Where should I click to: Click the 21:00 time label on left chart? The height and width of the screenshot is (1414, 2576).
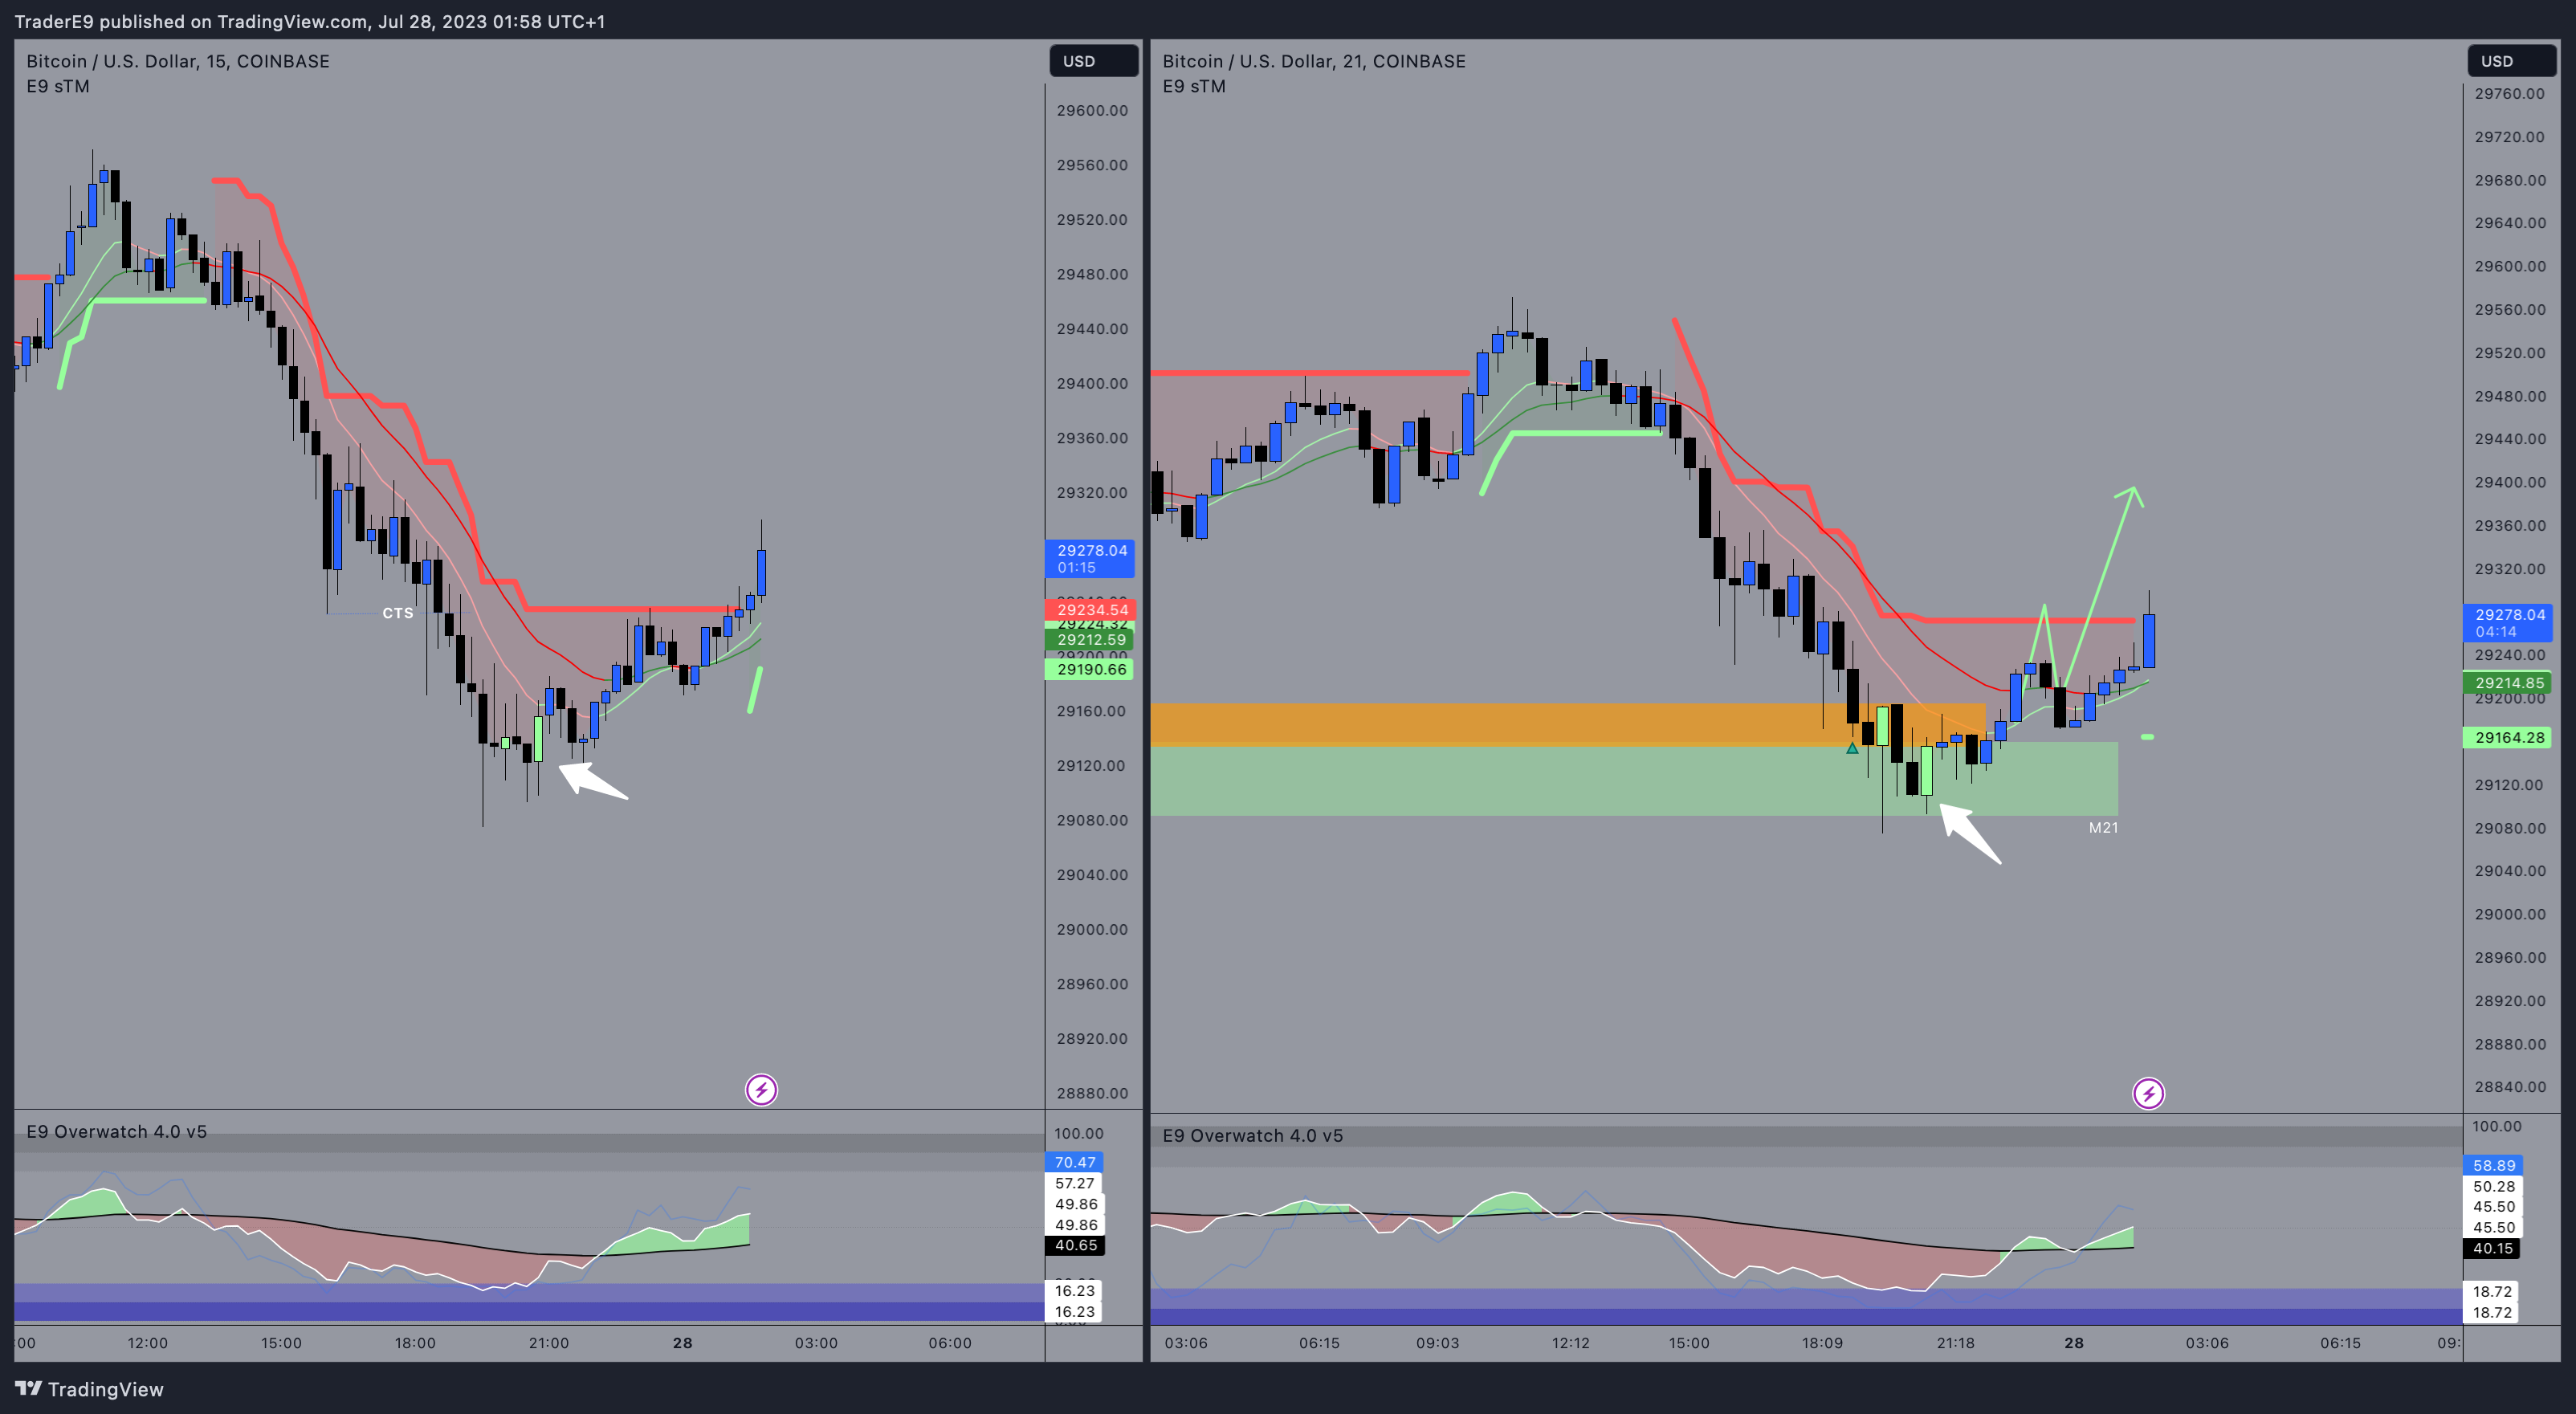(549, 1343)
